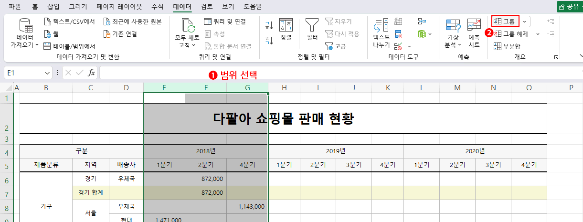583x222 pixels.
Task: Open 가상 분석 what-if analysis
Action: click(x=453, y=33)
